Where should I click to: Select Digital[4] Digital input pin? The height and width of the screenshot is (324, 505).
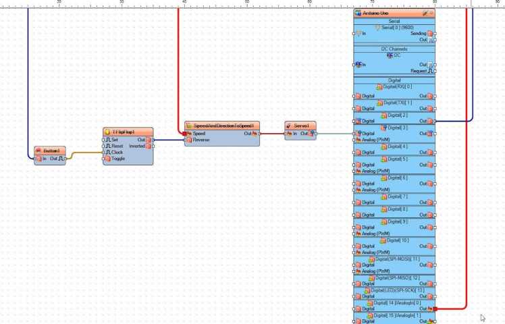354,153
